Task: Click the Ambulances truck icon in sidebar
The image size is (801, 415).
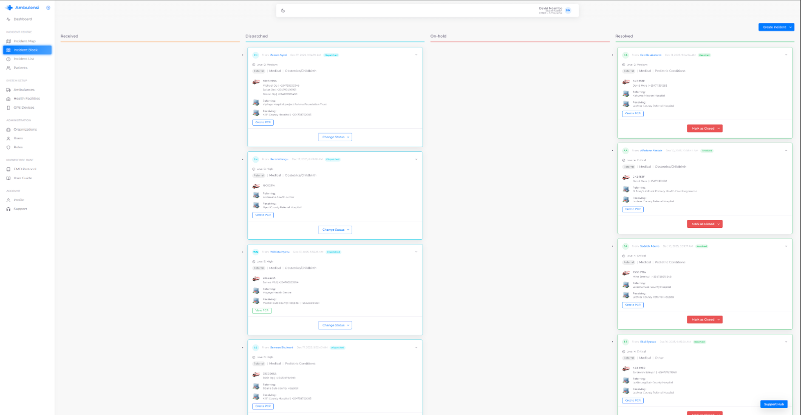Action: coord(9,90)
